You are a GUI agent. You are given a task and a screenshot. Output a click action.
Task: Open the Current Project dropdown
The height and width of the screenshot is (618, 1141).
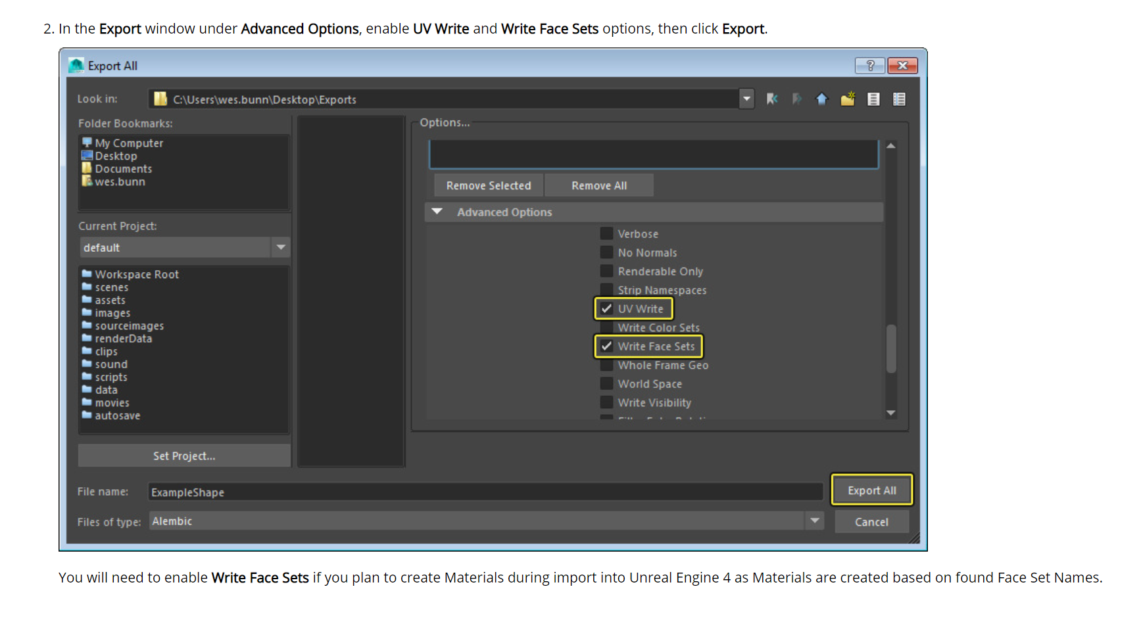[x=281, y=247]
